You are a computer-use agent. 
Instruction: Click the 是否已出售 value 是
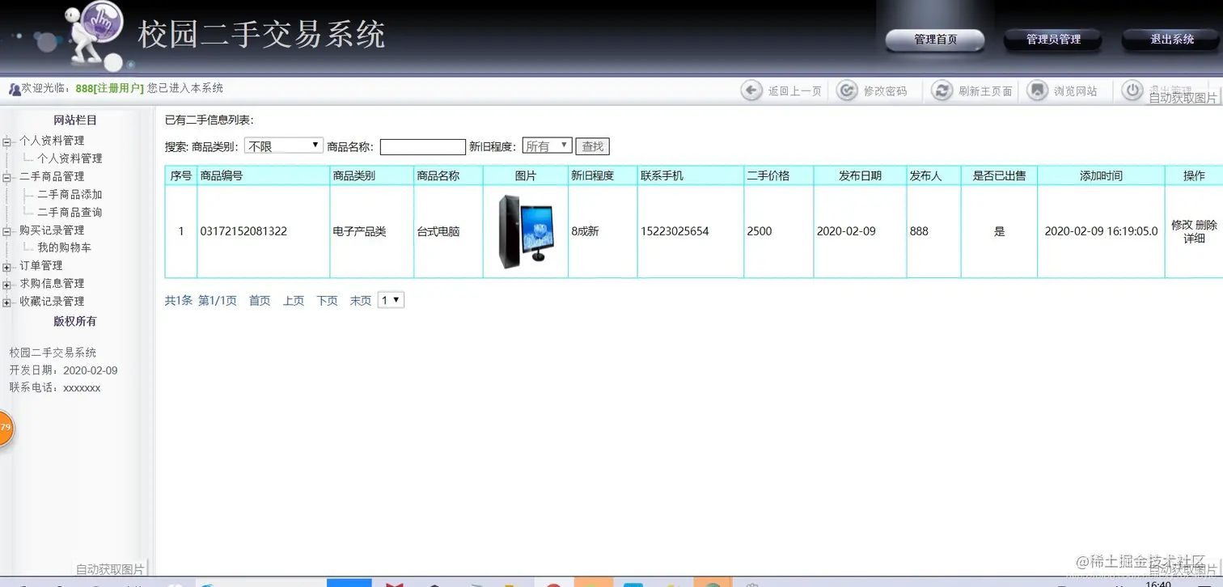pyautogui.click(x=999, y=231)
